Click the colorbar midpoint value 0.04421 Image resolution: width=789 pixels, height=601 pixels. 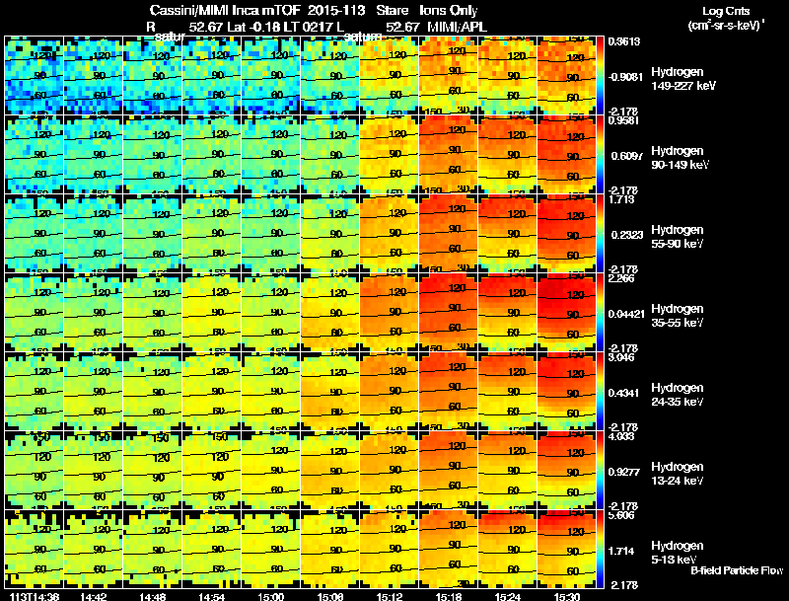tap(626, 314)
